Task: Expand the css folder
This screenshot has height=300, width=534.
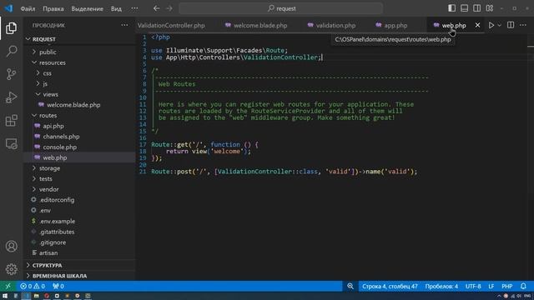Action: (x=47, y=73)
